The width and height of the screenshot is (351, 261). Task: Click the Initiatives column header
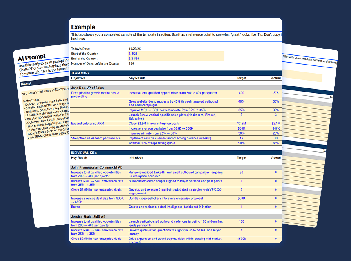point(136,158)
